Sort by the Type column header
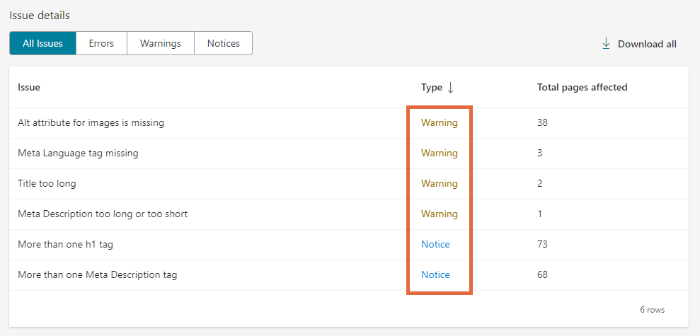This screenshot has height=336, width=700. pos(431,87)
